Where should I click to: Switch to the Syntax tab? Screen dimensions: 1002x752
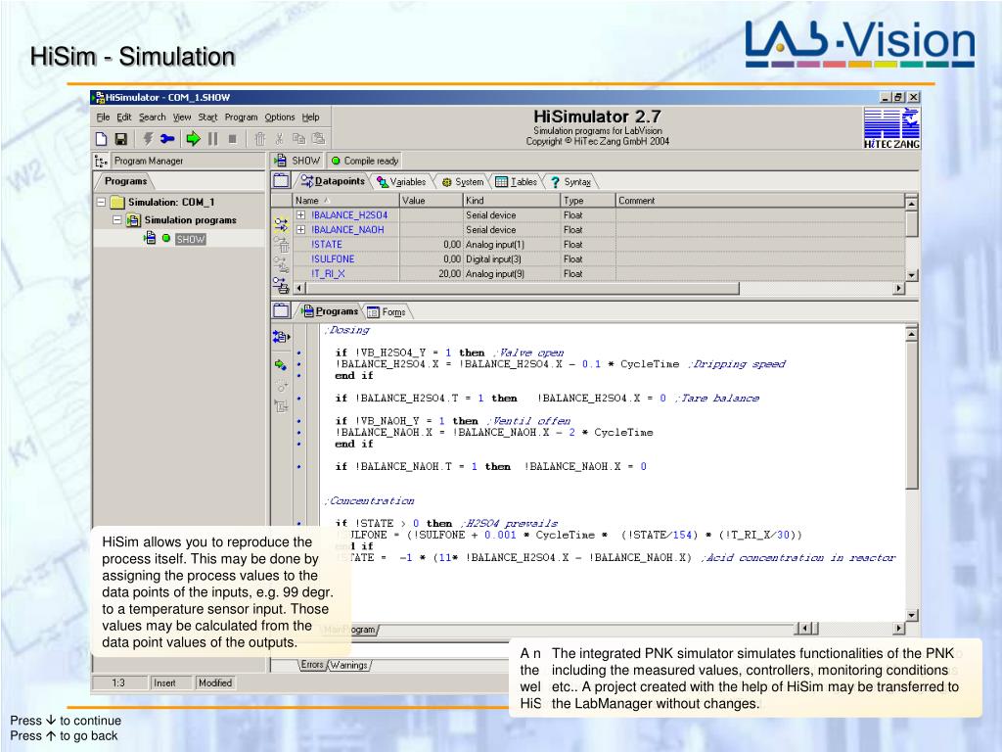point(570,181)
